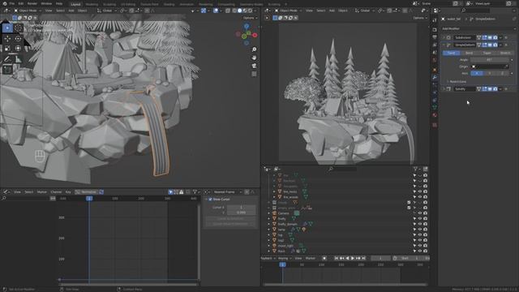Open the Subdivision modifier extras dropdown arrow
519x292 pixels.
(501, 38)
